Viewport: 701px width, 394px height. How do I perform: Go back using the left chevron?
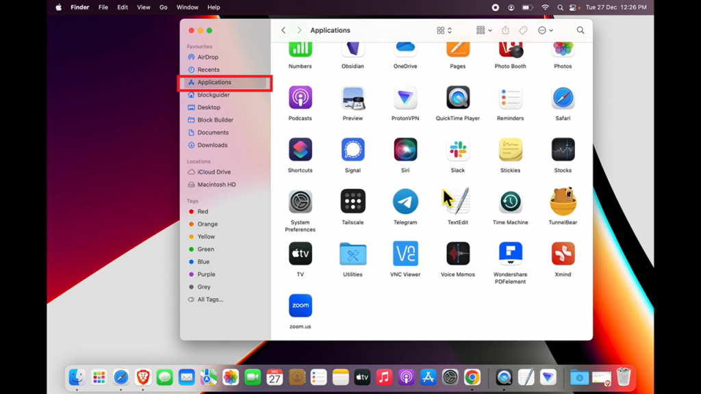(x=283, y=30)
